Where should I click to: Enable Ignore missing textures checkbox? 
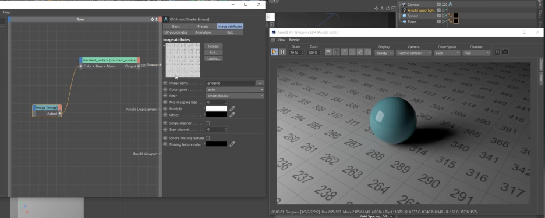click(x=207, y=138)
